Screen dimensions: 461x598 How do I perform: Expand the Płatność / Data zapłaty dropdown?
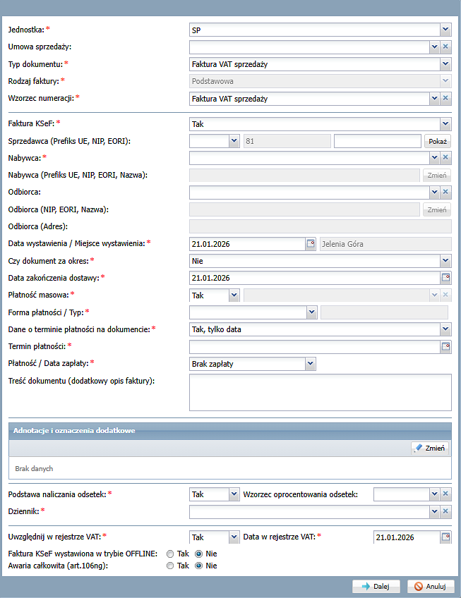(x=310, y=364)
